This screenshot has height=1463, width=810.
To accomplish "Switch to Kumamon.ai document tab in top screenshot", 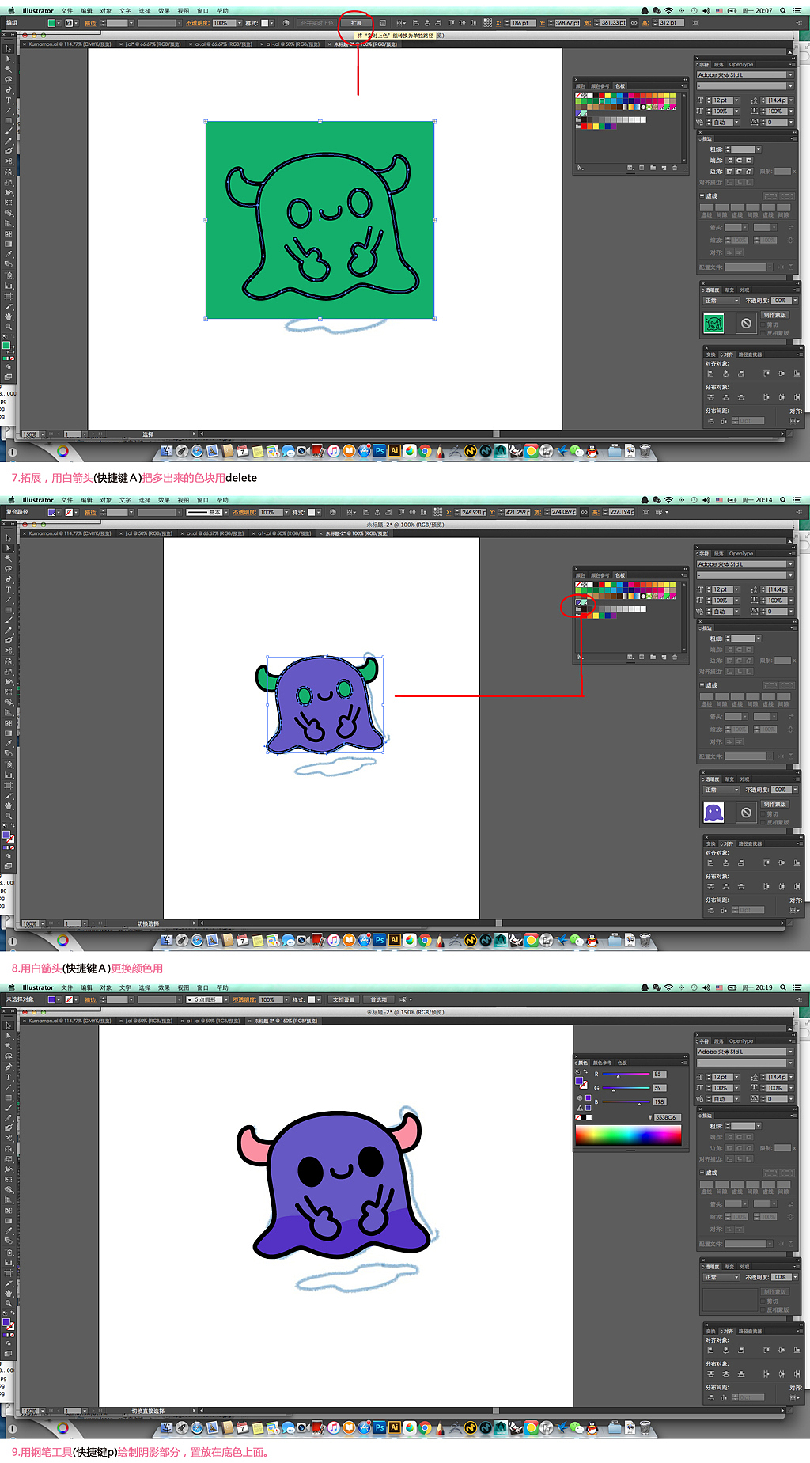I will 69,44.
